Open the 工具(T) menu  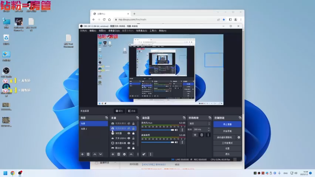coord(153,31)
